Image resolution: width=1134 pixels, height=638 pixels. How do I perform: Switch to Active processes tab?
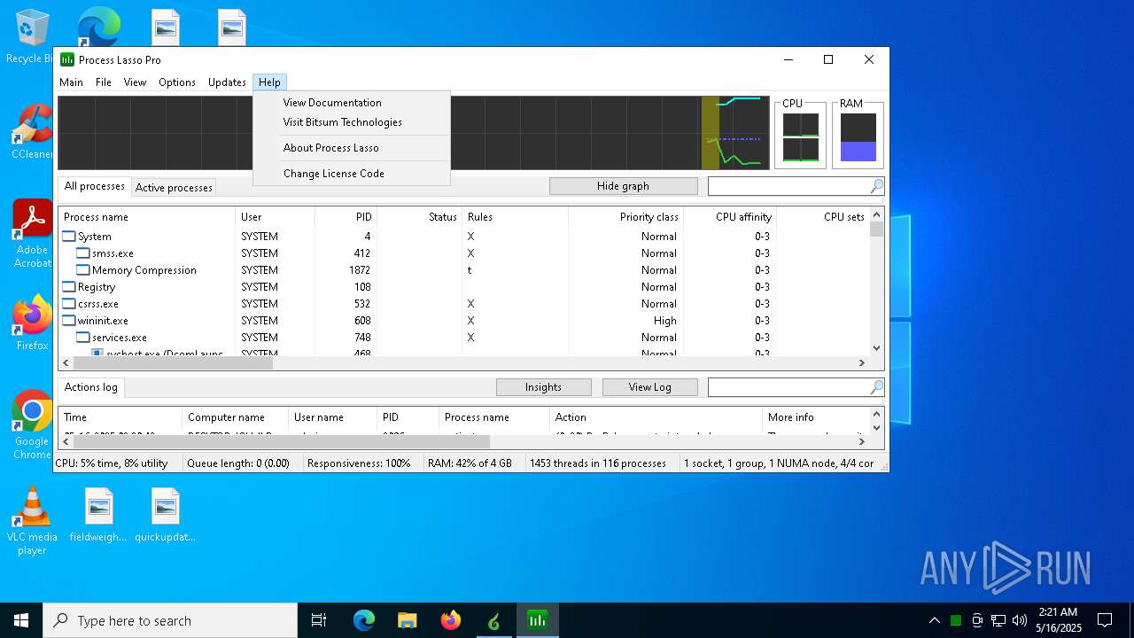pyautogui.click(x=174, y=187)
